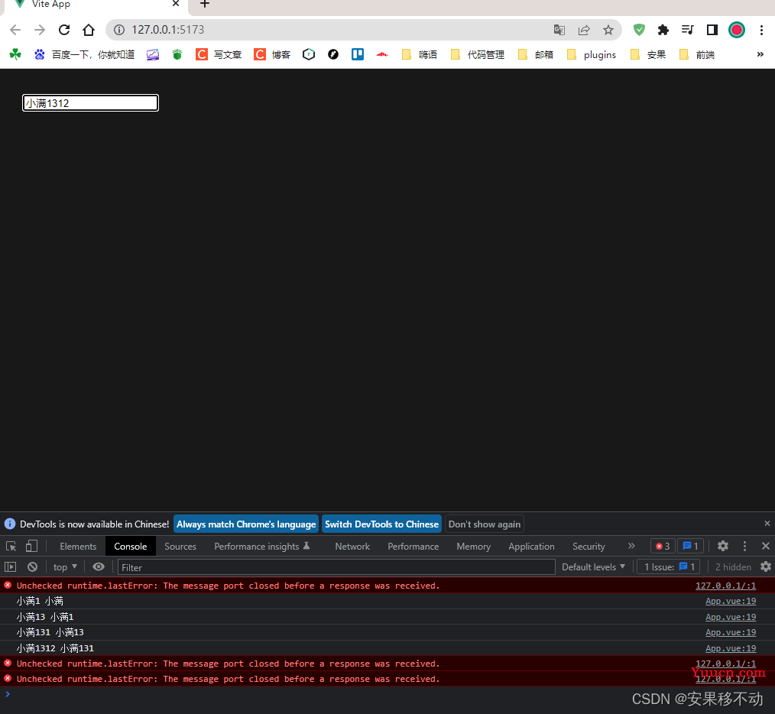Open the Default levels dropdown
The height and width of the screenshot is (714, 775).
click(x=593, y=566)
